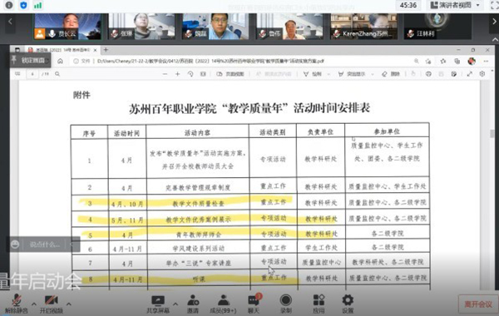The width and height of the screenshot is (499, 316).
Task: Show next participant video thumbnails
Action: coord(494,22)
